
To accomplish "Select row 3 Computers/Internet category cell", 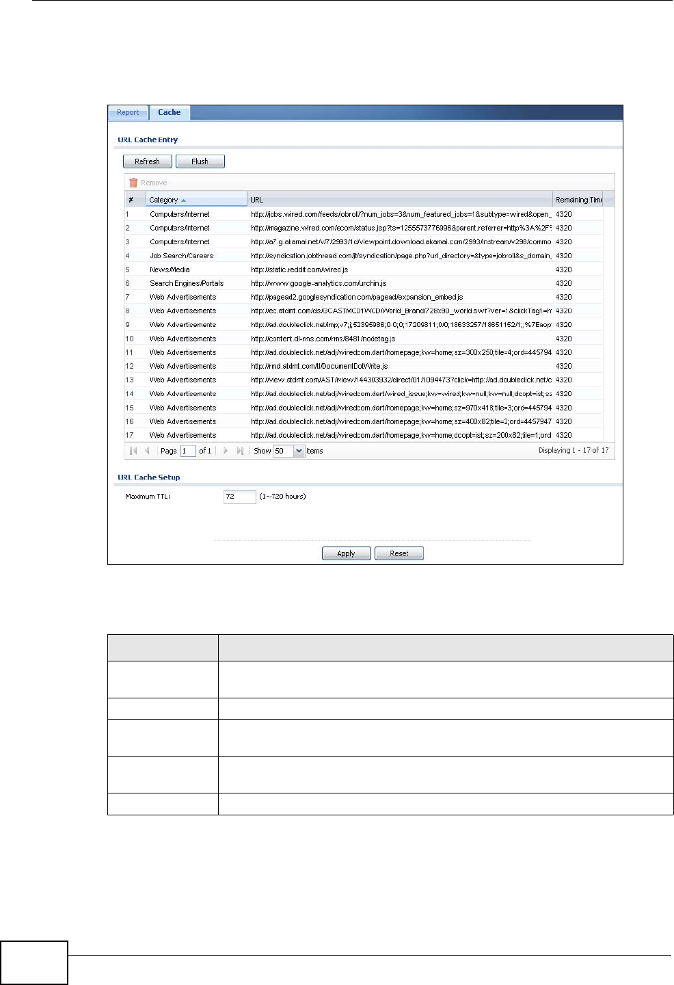I will (x=180, y=241).
